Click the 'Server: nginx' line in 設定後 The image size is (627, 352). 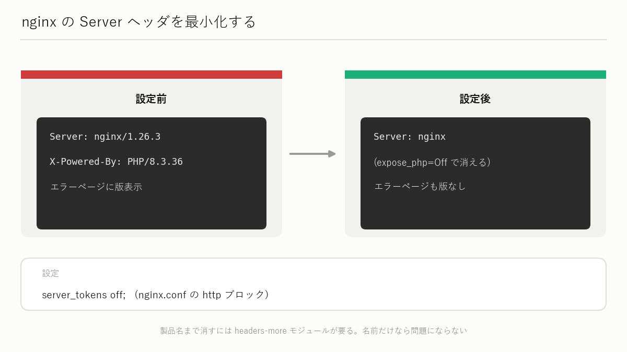(410, 137)
